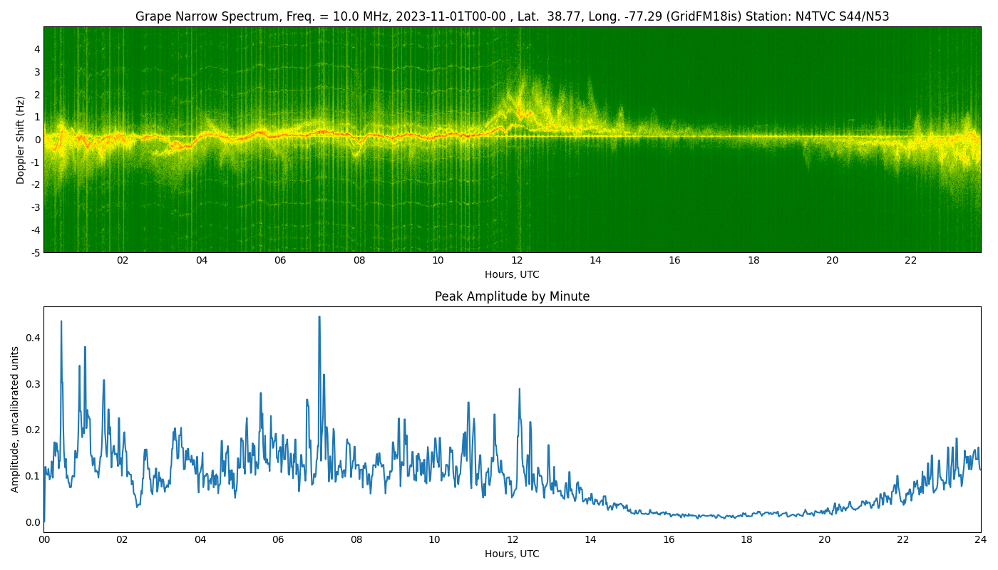The image size is (998, 570).
Task: Click the lower plot's "Hours, UTC" axis label
Action: (513, 554)
